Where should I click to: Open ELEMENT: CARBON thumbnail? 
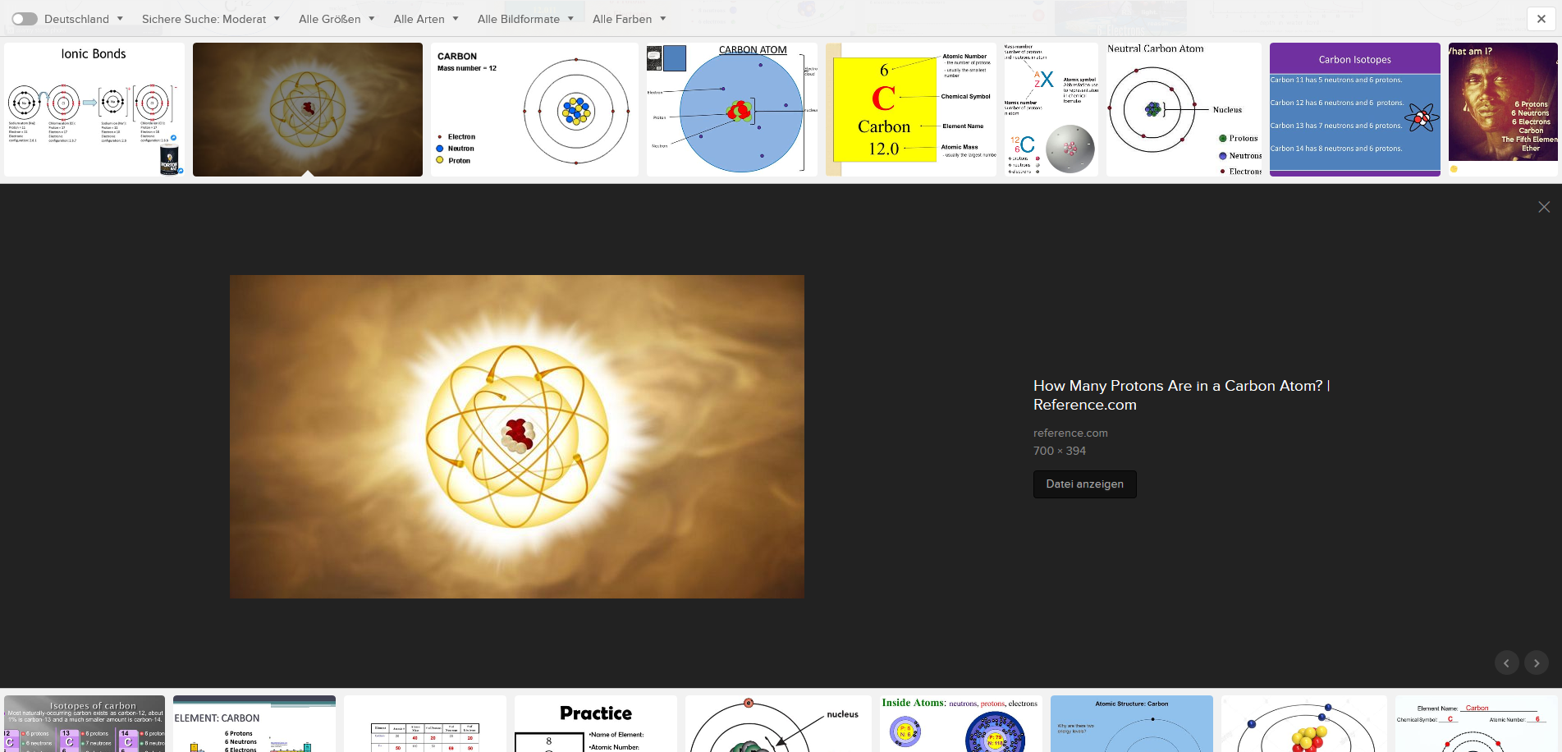(254, 724)
